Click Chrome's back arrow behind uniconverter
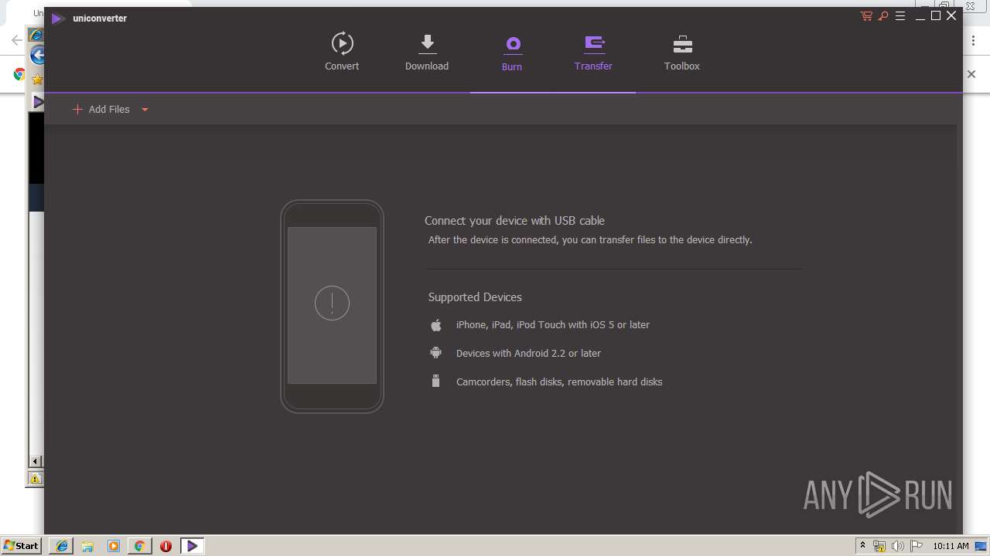Screen dimensions: 990x556 point(16,40)
